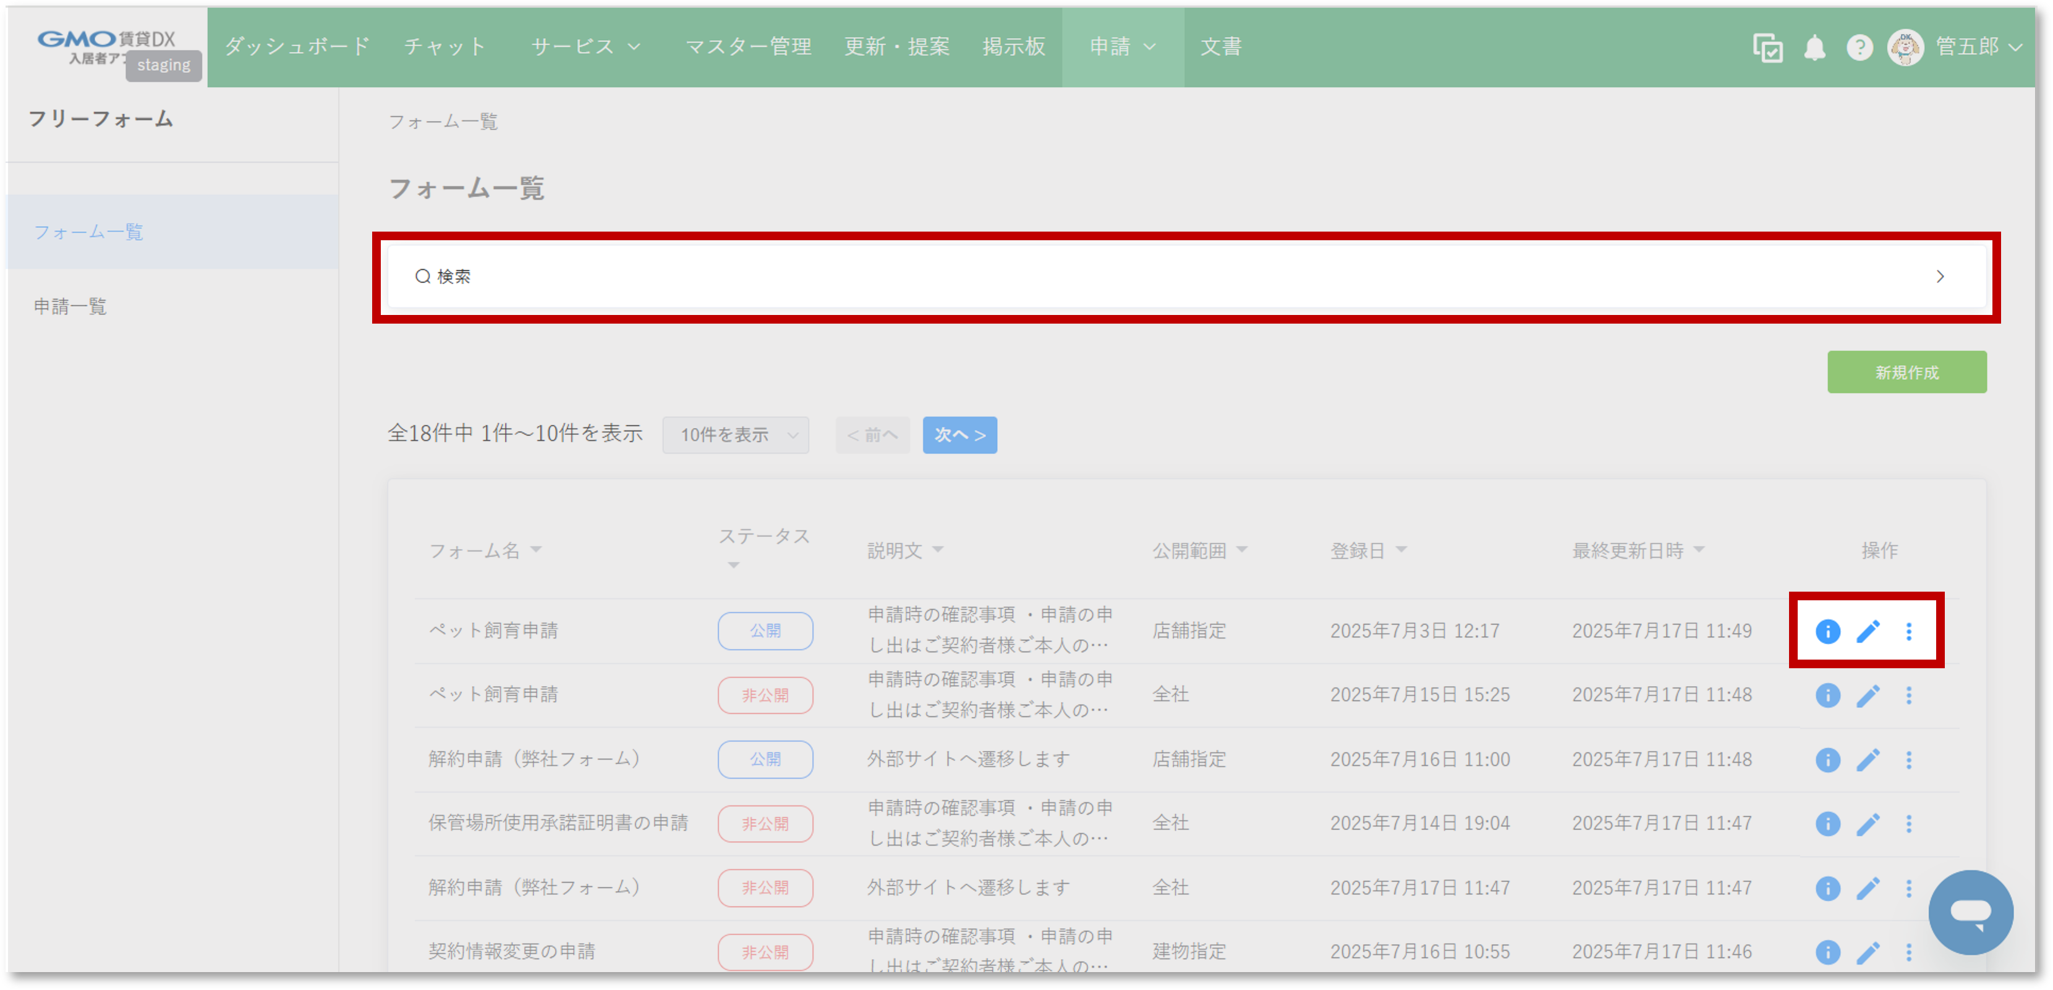Click 非公開 status on 保管場所使用承諾証明書の申請

pyautogui.click(x=765, y=823)
